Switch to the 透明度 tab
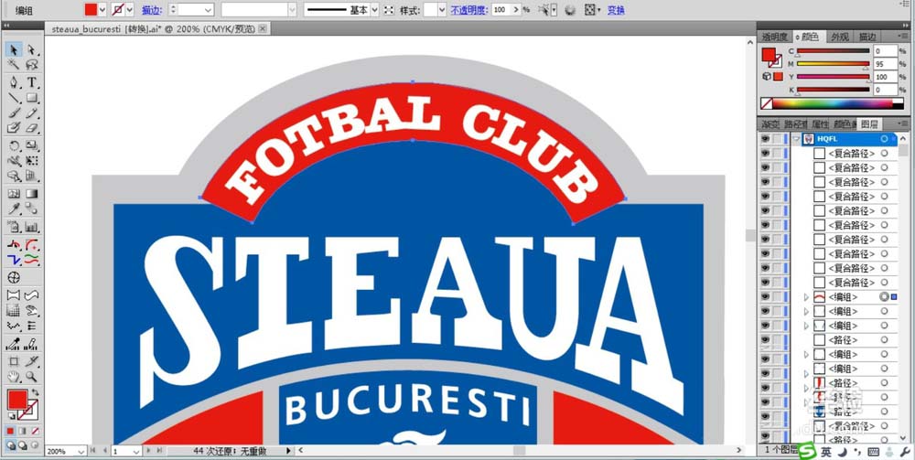The height and width of the screenshot is (460, 915). pyautogui.click(x=774, y=37)
